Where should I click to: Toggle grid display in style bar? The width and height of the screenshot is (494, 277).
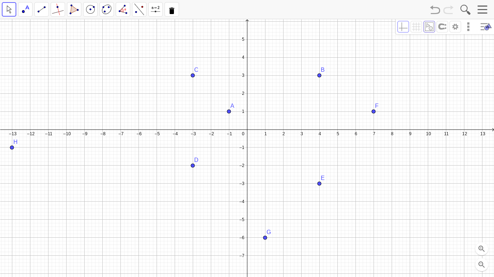pyautogui.click(x=416, y=27)
